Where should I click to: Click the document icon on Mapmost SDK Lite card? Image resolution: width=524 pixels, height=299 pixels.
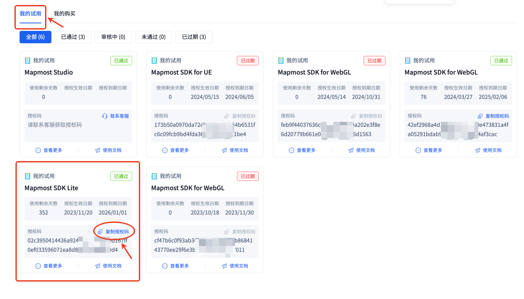click(28, 176)
